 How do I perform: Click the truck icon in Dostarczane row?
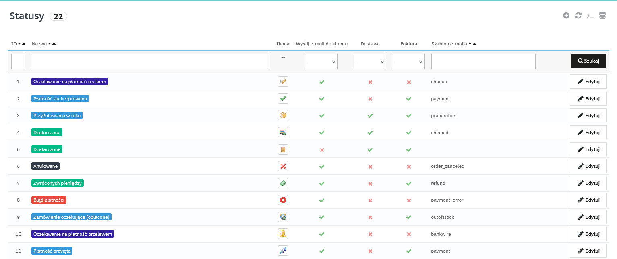tap(283, 133)
